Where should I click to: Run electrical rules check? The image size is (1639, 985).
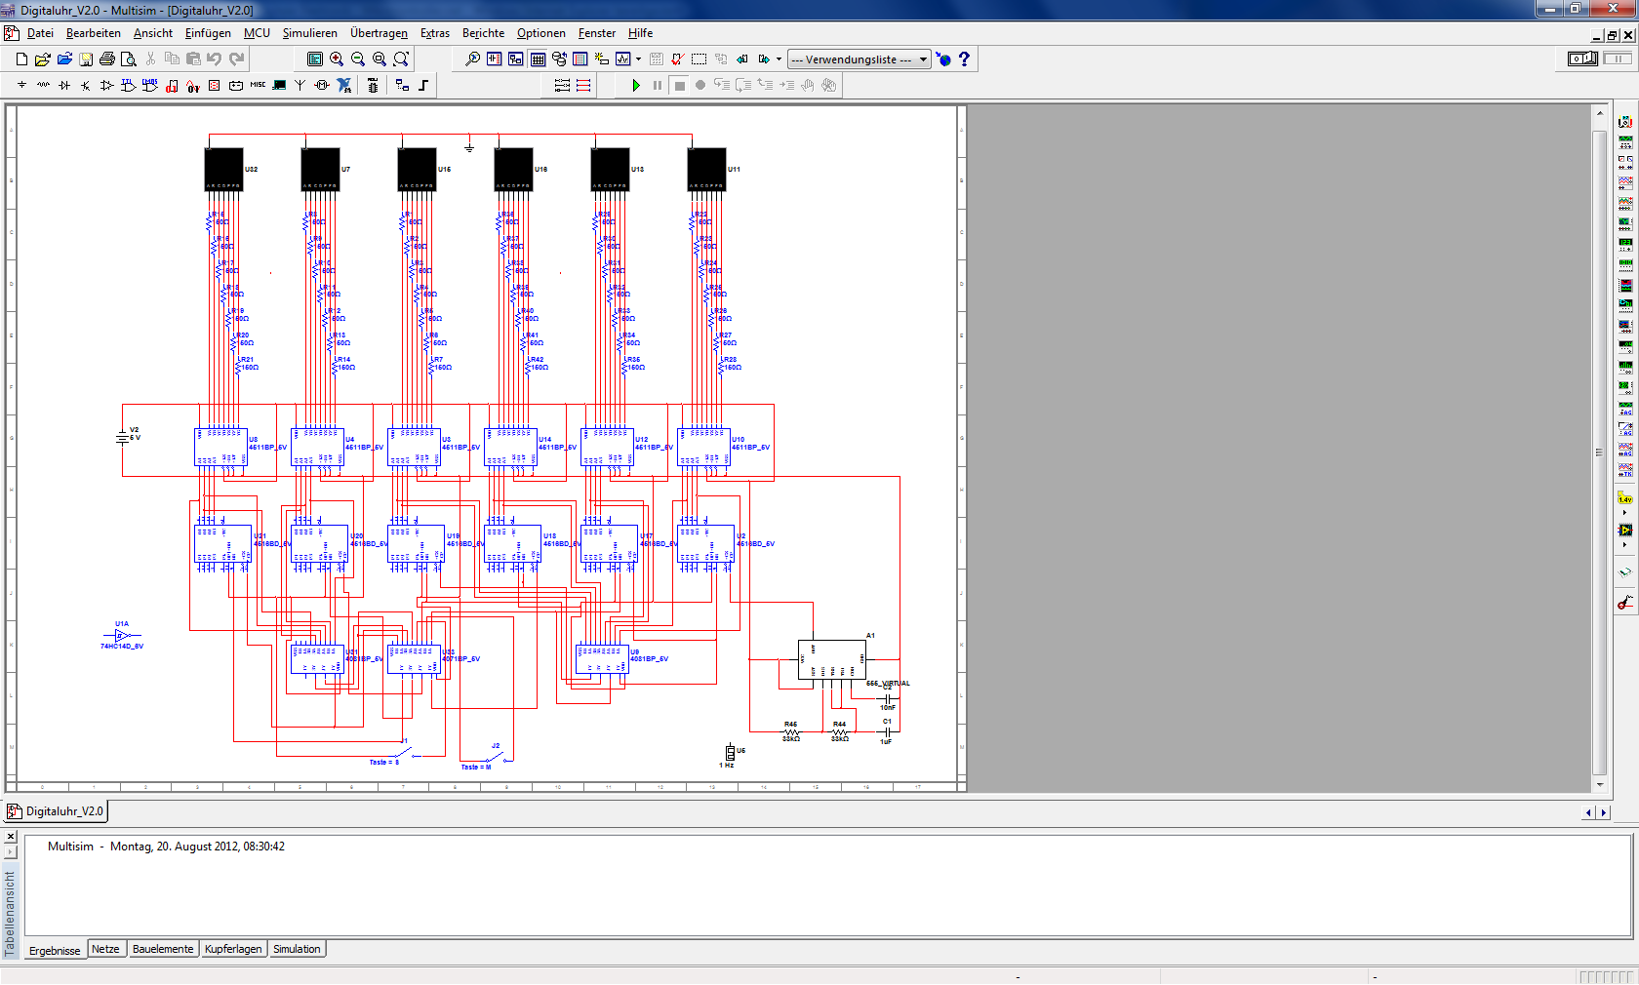[676, 59]
